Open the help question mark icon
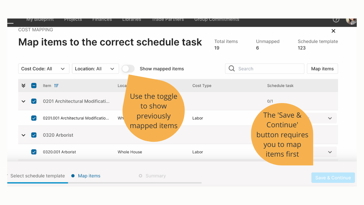Viewport: 364px width, 205px height. tap(336, 20)
